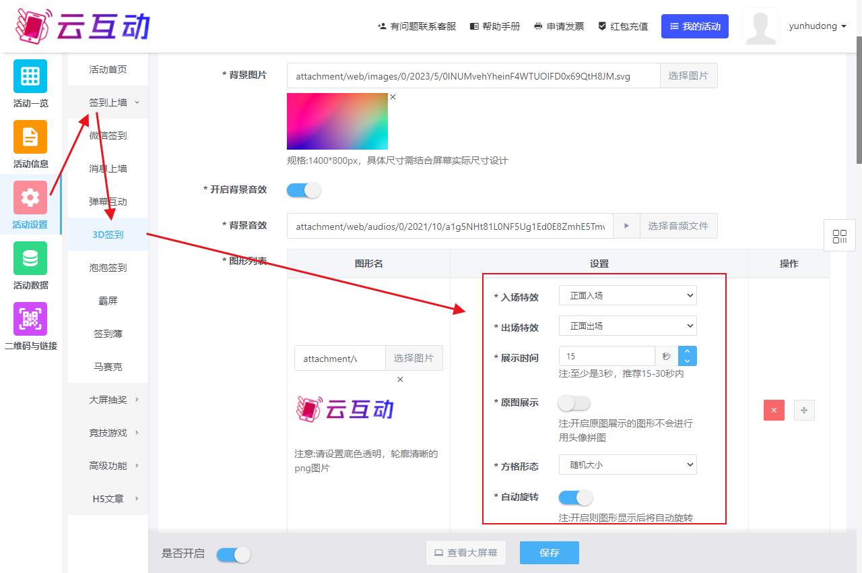Image resolution: width=862 pixels, height=573 pixels.
Task: Click 选择图片 for background image
Action: [688, 76]
